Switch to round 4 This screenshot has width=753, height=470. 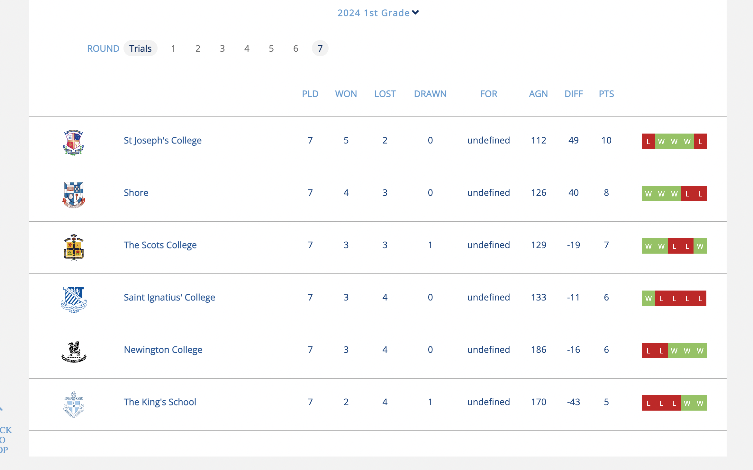247,48
